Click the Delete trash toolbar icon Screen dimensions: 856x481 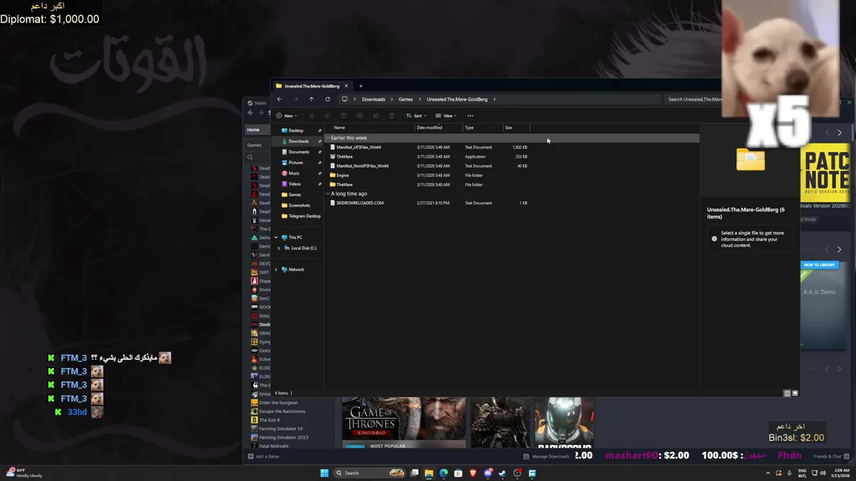point(392,116)
